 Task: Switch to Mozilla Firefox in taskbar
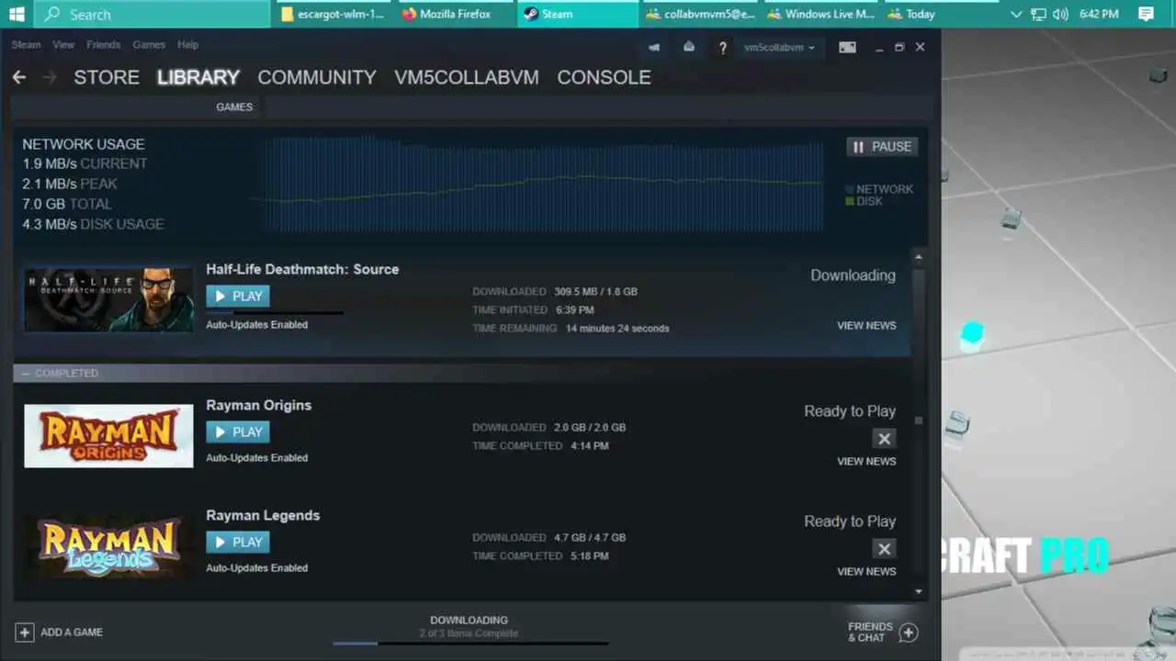click(455, 14)
